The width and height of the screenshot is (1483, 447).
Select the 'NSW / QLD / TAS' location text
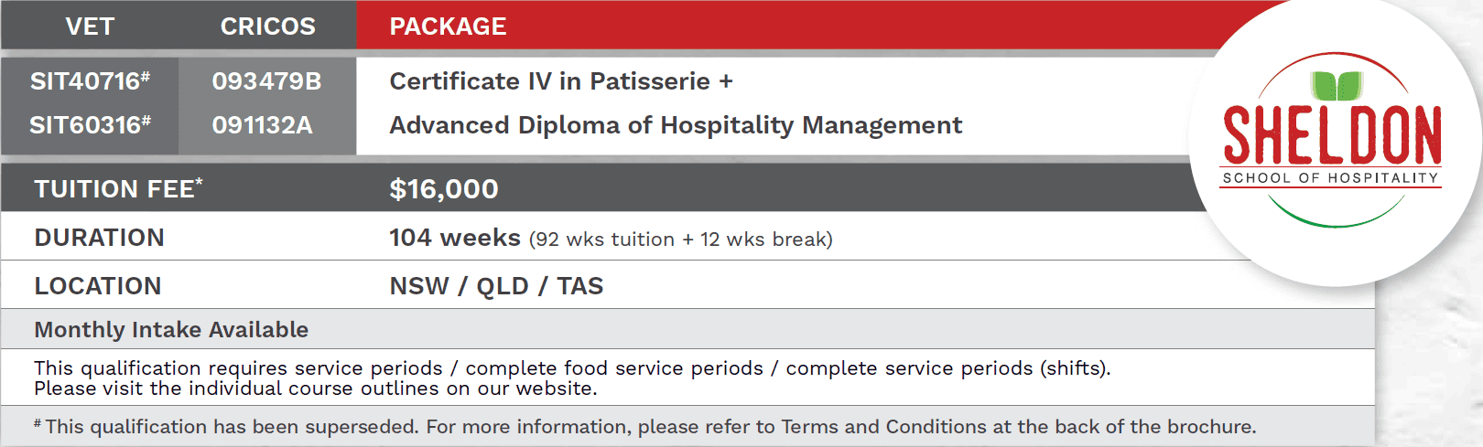click(496, 286)
